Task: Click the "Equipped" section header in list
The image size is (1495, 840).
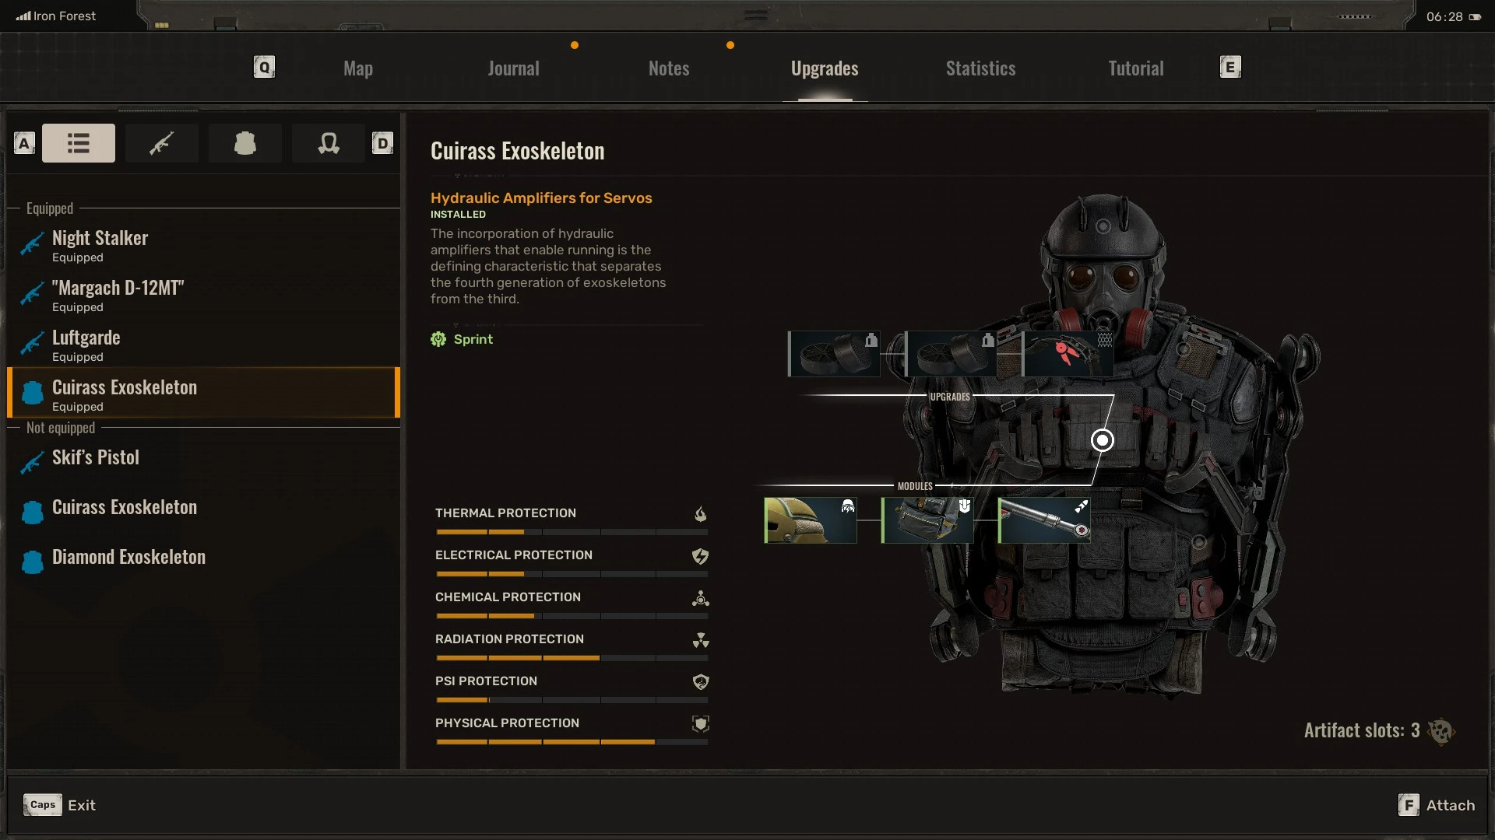Action: coord(50,208)
